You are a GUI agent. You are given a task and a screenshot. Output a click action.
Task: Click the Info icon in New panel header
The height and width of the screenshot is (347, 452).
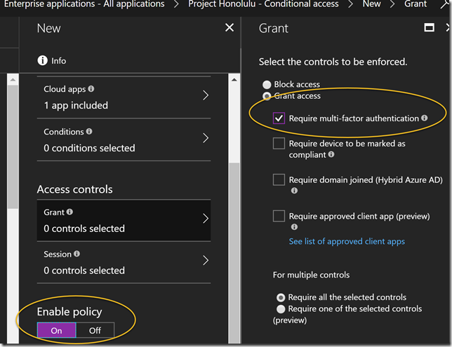click(x=43, y=61)
